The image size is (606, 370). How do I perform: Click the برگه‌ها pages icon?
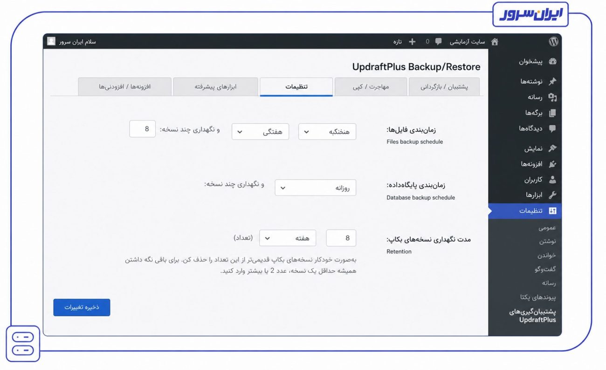[553, 113]
